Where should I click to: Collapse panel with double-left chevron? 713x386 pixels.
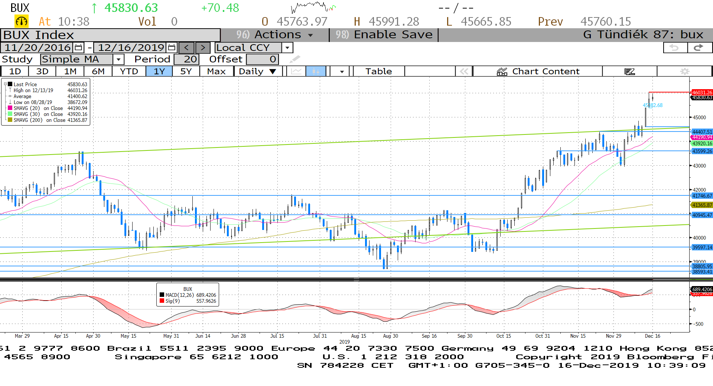point(464,71)
